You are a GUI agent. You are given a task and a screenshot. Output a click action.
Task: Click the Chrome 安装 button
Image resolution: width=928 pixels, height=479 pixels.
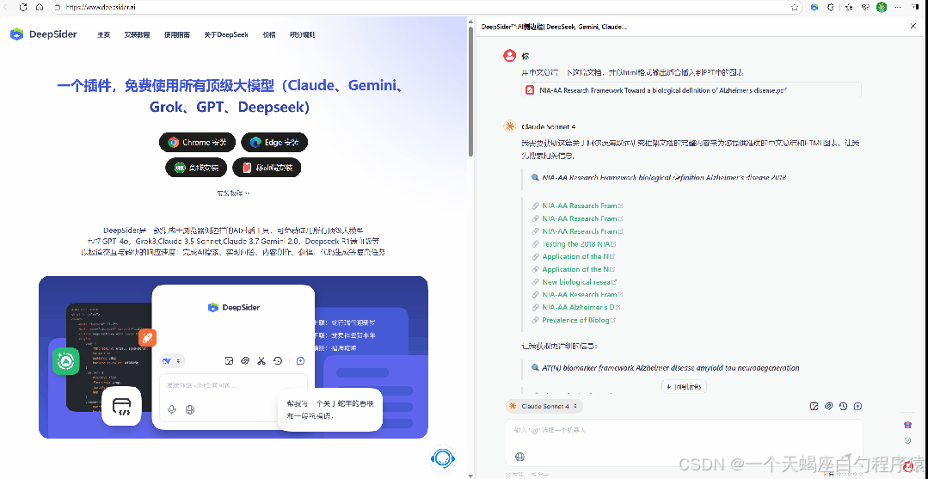point(197,142)
